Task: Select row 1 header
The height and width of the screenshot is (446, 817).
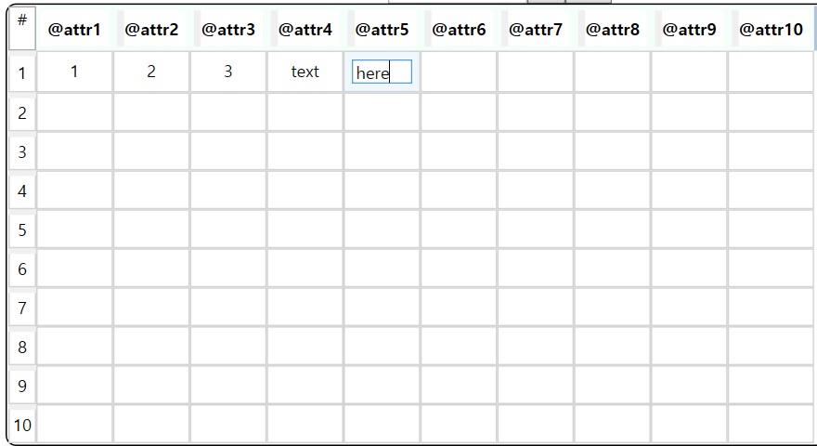Action: [22, 73]
